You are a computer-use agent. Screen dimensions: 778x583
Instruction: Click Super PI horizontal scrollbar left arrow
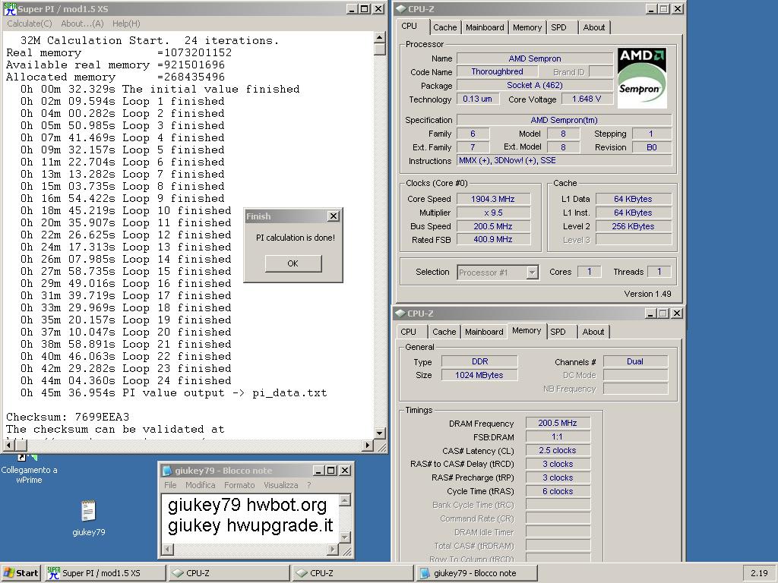tap(8, 445)
